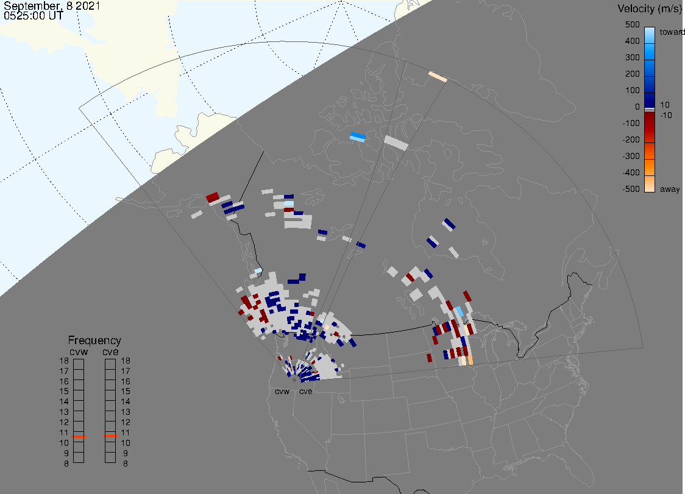Click the cvw radar station label on map
Screen dimensions: 685x494
coord(282,391)
